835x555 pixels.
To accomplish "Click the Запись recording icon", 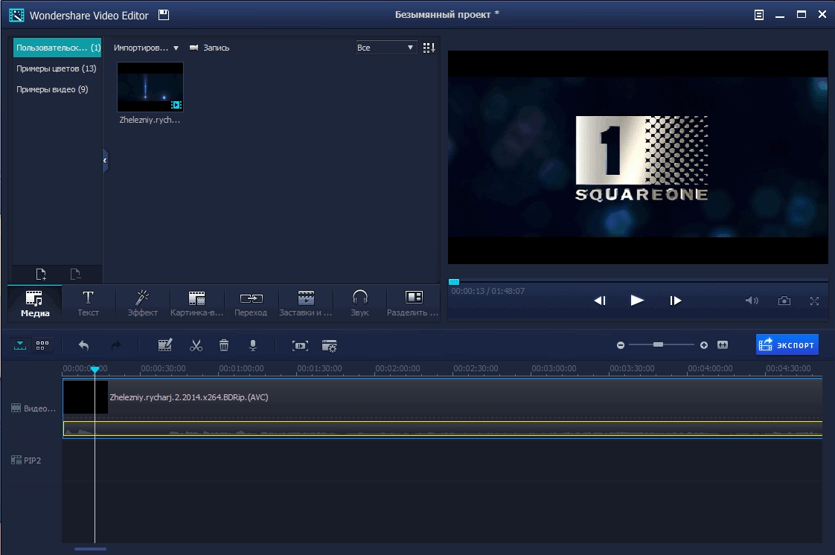I will click(194, 47).
